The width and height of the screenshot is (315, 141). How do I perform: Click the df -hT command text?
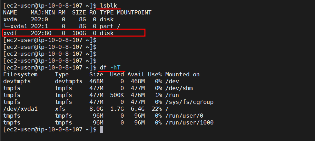click(110, 68)
